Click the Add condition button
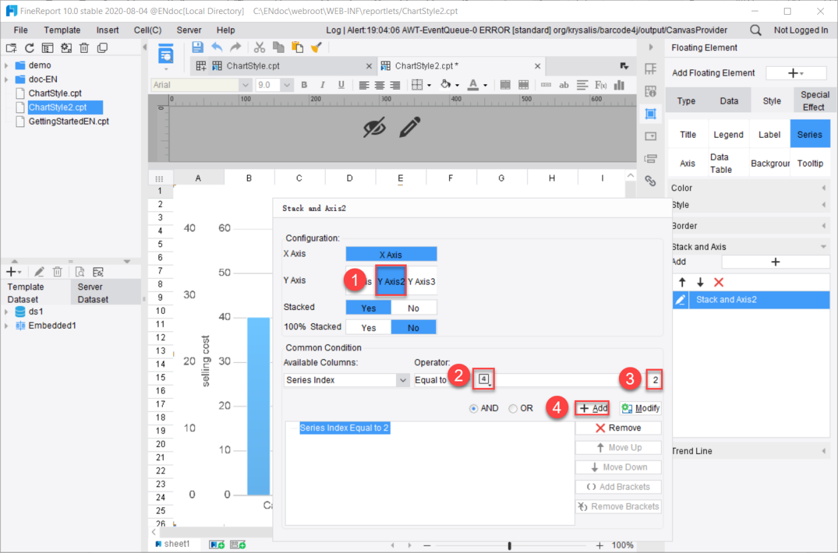 click(591, 407)
